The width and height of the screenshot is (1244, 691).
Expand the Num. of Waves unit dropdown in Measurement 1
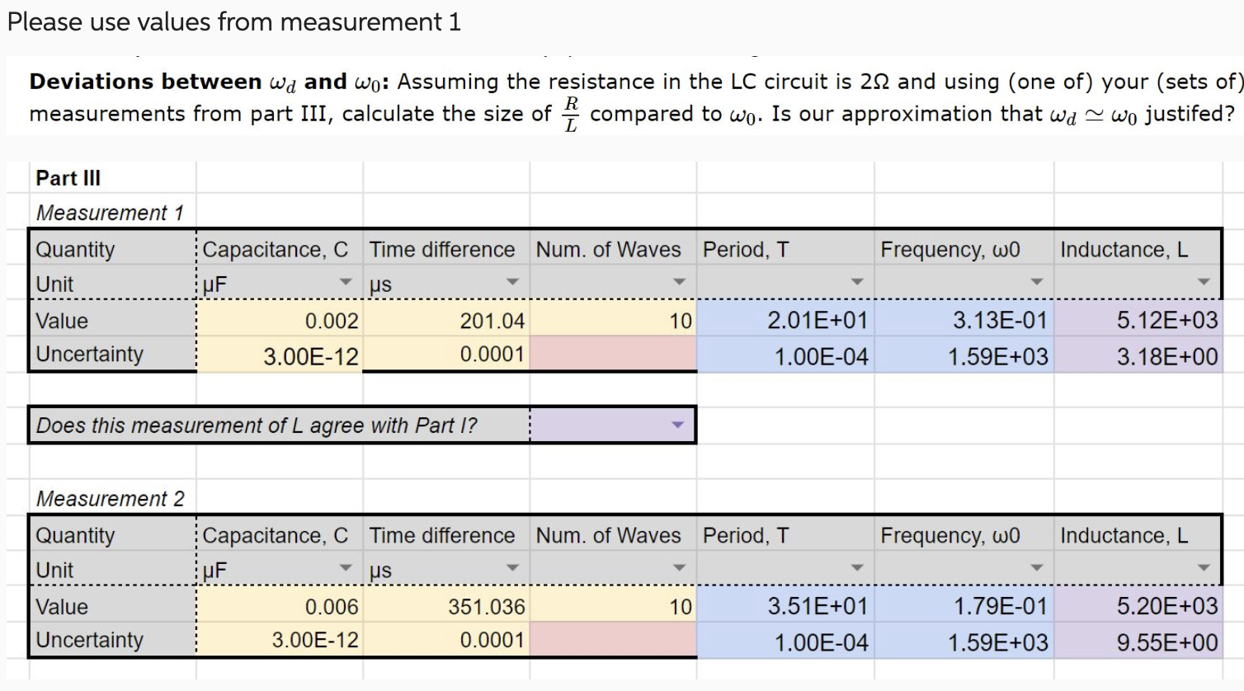[x=680, y=283]
